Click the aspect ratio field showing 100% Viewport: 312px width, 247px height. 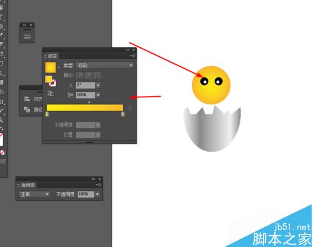click(85, 95)
